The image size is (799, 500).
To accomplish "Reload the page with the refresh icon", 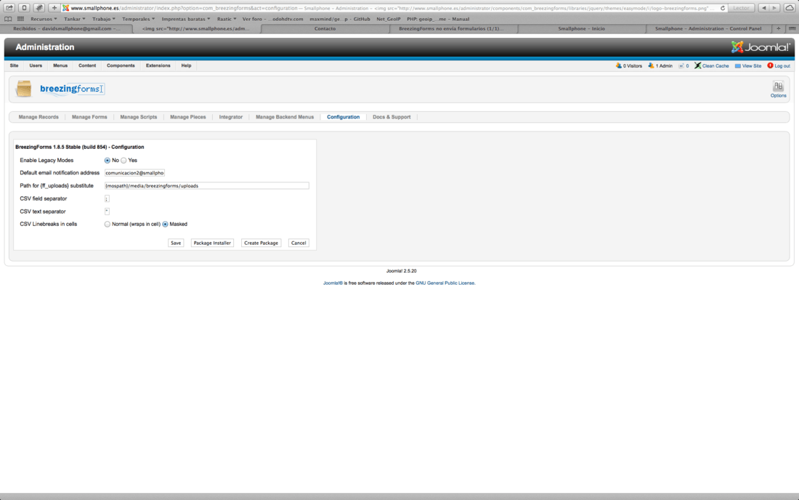I will pyautogui.click(x=723, y=8).
